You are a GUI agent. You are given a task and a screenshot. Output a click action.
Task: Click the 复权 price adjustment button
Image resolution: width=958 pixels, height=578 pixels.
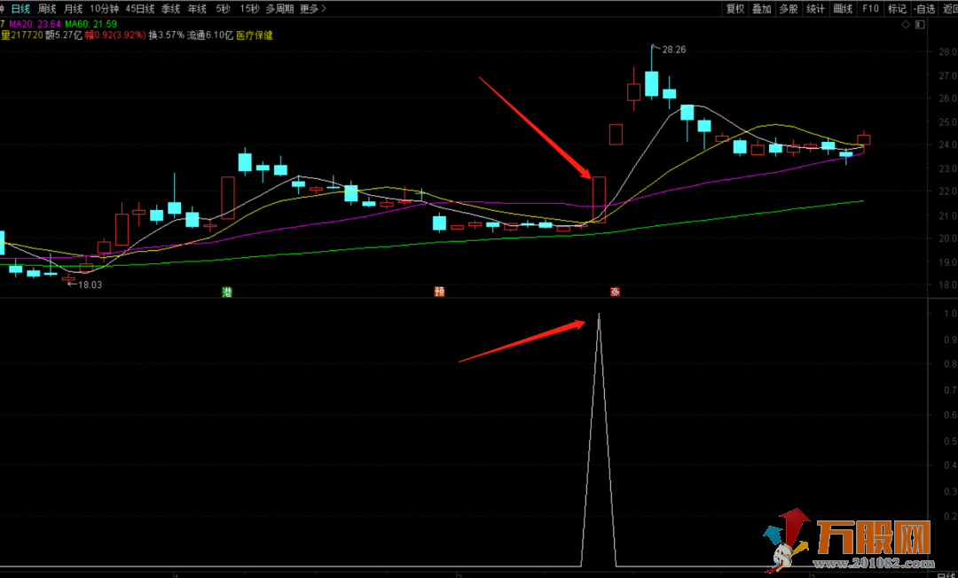point(735,9)
